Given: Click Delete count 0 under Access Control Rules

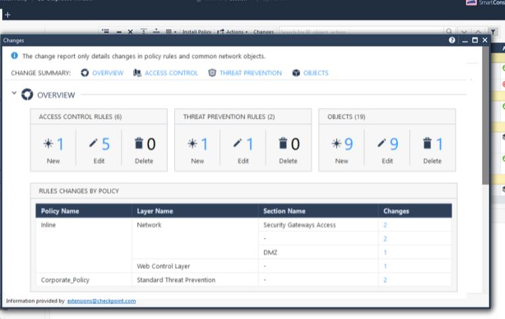Looking at the screenshot, I should 151,144.
